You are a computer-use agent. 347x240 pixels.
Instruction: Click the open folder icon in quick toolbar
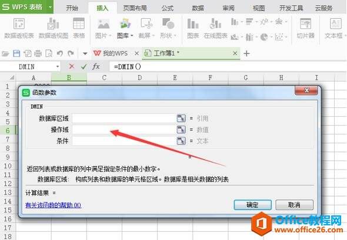click(x=5, y=53)
